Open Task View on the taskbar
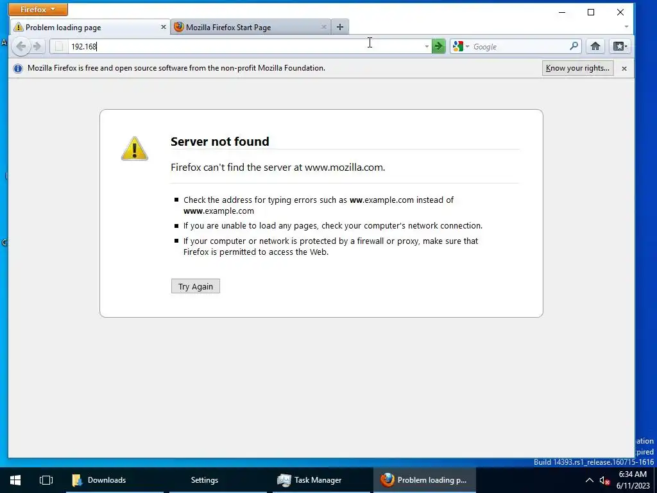Image resolution: width=657 pixels, height=493 pixels. [46, 480]
